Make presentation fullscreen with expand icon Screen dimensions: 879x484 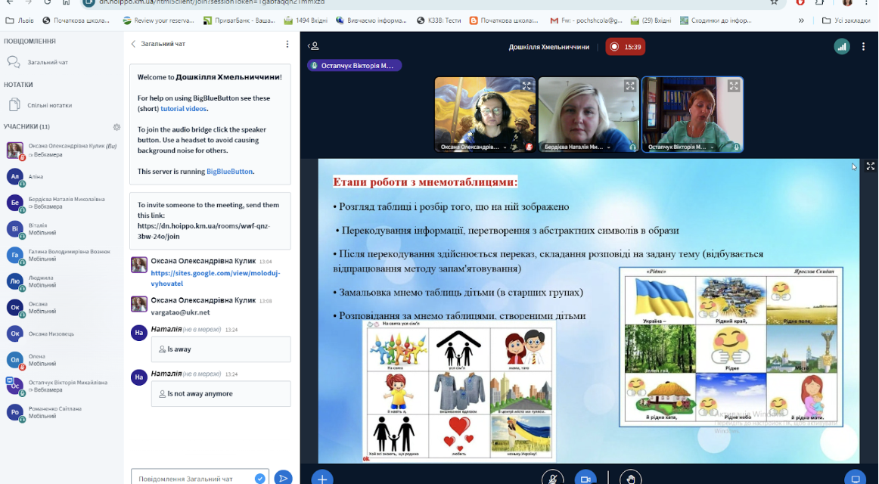pyautogui.click(x=870, y=166)
